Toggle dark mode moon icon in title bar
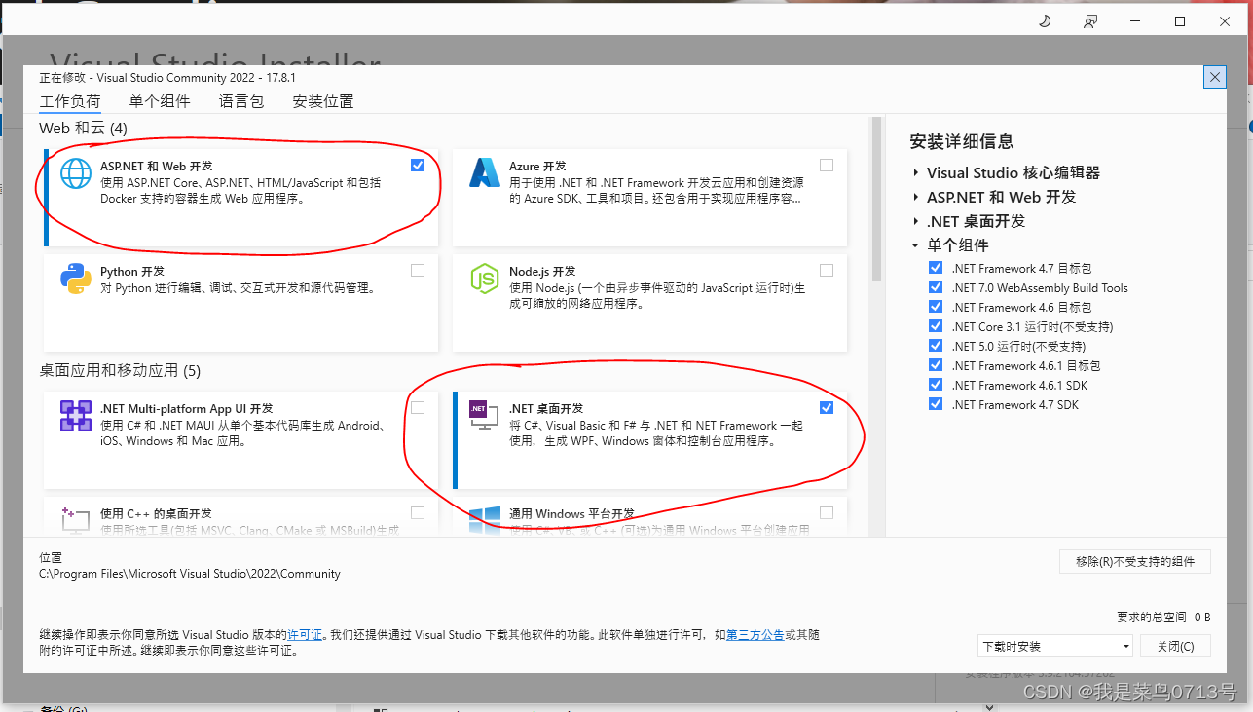Screen dimensions: 1253x712 point(1045,21)
